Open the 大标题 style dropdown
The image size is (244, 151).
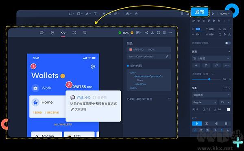pyautogui.click(x=211, y=59)
